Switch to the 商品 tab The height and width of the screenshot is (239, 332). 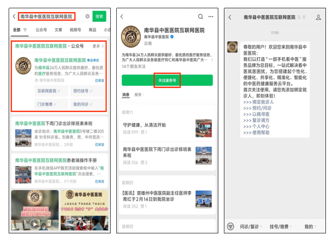pyautogui.click(x=92, y=30)
